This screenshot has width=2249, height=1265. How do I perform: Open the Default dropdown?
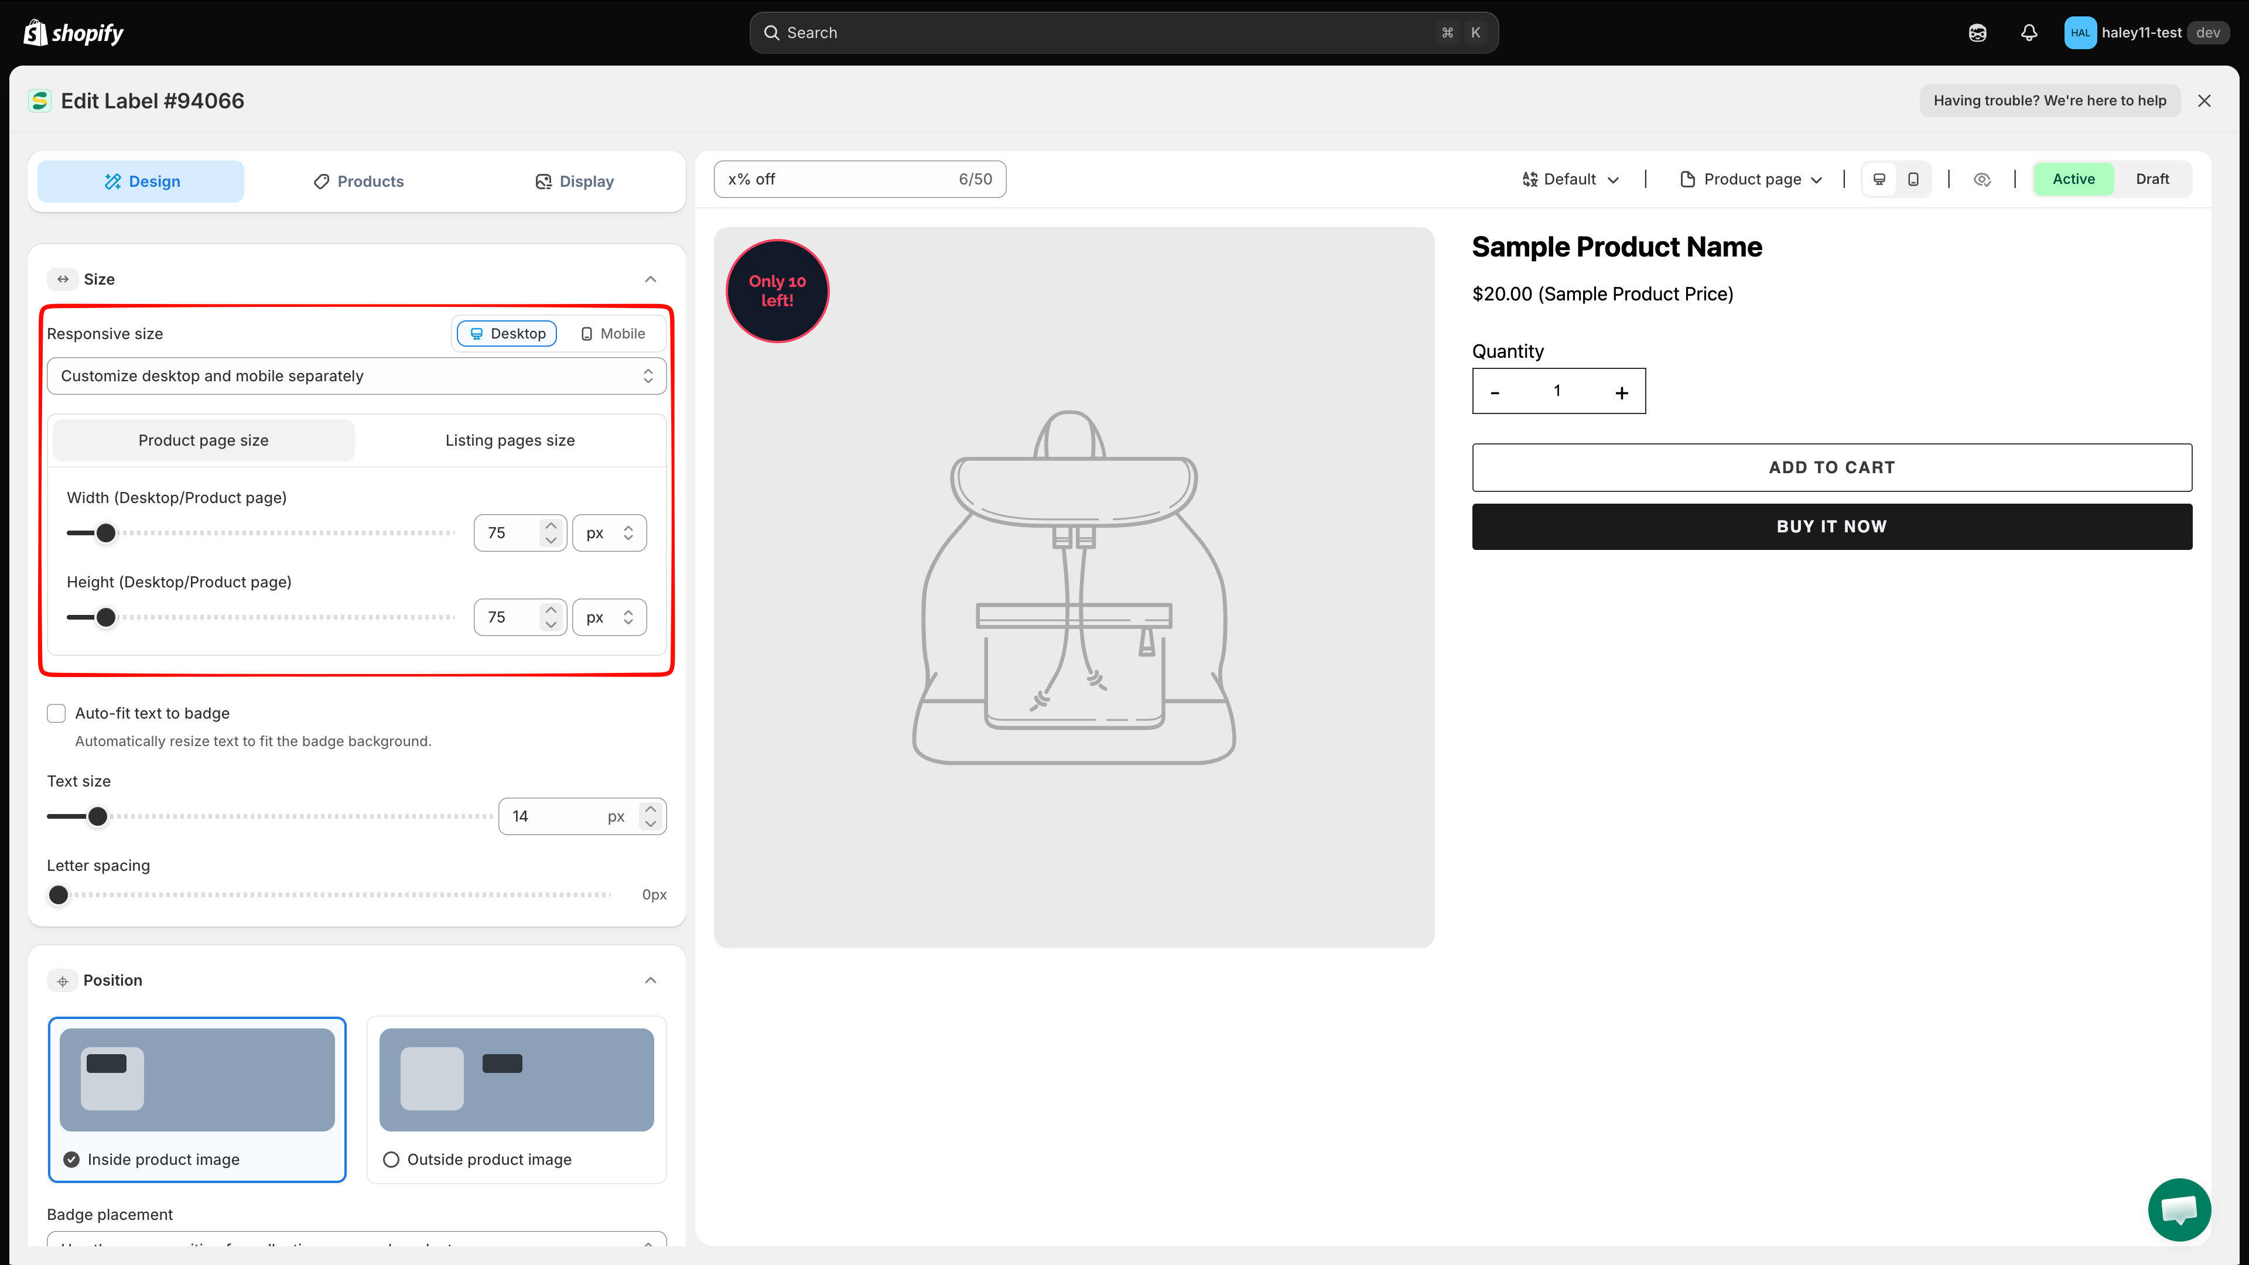1571,179
